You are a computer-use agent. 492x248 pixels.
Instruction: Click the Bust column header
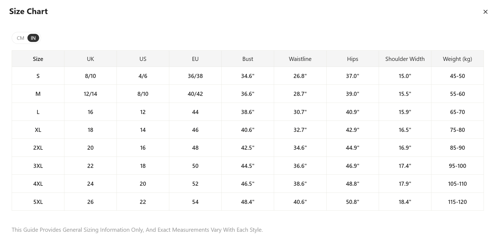tap(247, 59)
